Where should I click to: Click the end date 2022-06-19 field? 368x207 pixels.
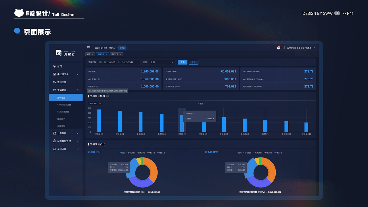pos(128,62)
